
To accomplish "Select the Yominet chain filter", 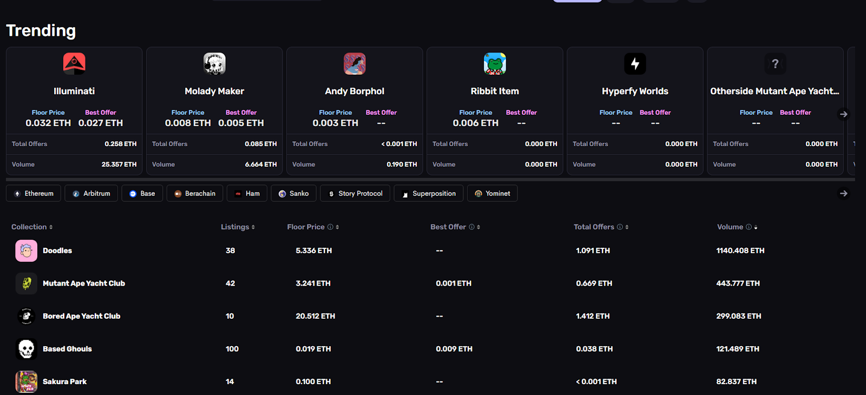I will pyautogui.click(x=493, y=193).
